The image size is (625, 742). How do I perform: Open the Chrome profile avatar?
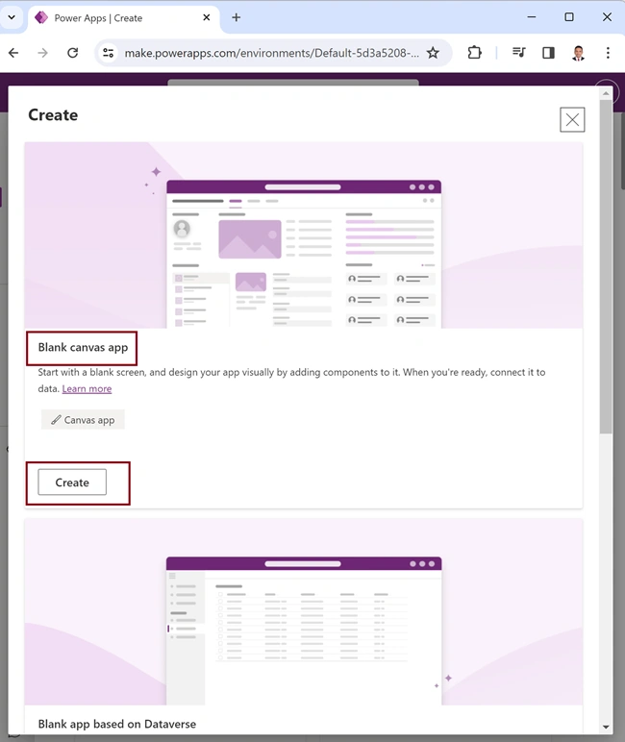point(578,53)
